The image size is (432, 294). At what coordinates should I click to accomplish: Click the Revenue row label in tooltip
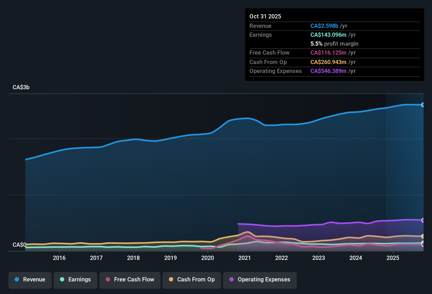260,26
